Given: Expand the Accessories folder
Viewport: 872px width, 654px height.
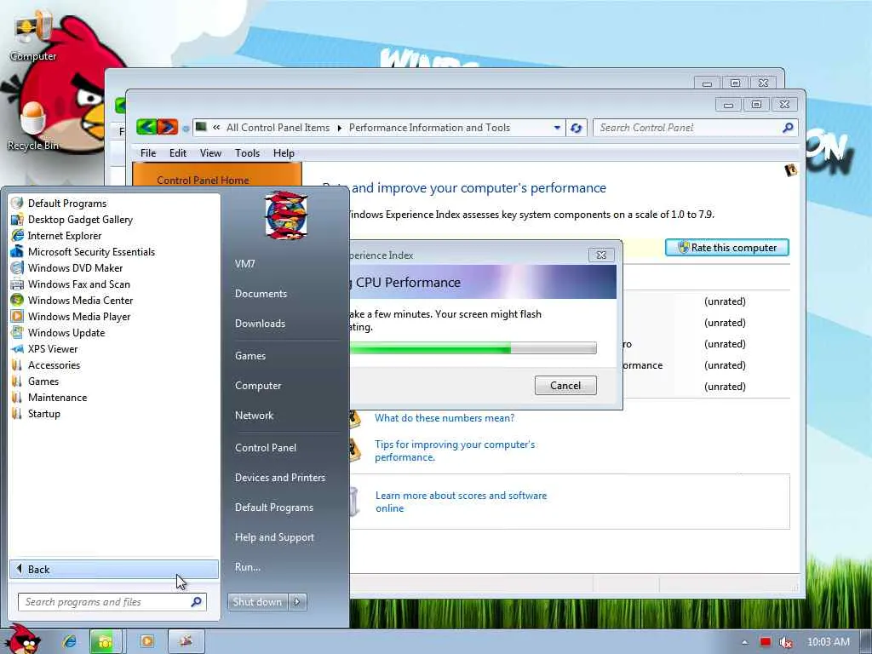Looking at the screenshot, I should [46, 364].
